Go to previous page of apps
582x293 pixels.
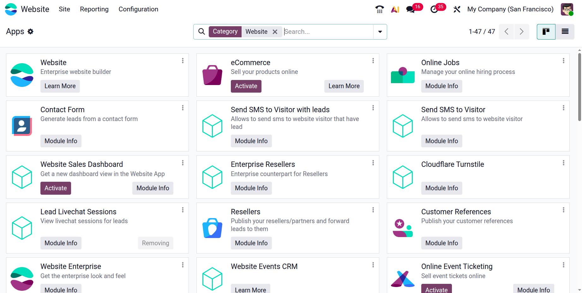click(507, 32)
